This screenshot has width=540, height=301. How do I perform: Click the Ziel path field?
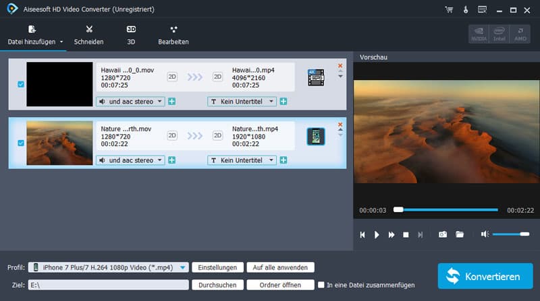tap(109, 285)
